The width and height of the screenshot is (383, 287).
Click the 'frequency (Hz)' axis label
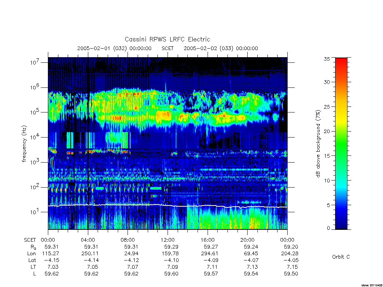pos(24,144)
